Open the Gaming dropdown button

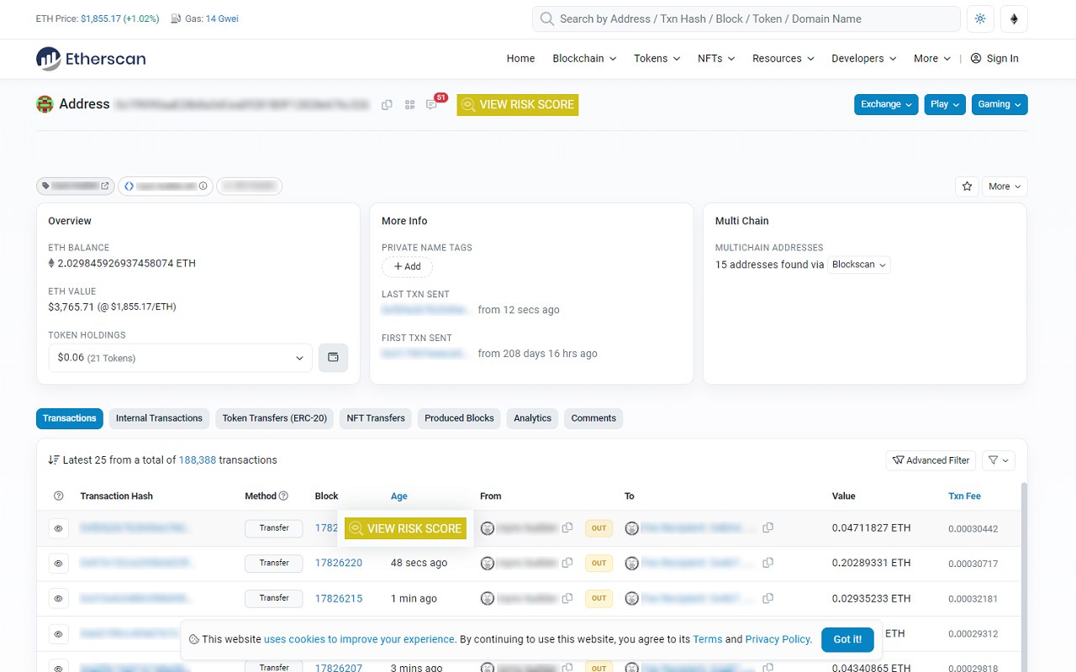point(1000,104)
